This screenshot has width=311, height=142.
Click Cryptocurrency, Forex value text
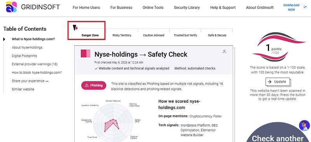(206, 116)
